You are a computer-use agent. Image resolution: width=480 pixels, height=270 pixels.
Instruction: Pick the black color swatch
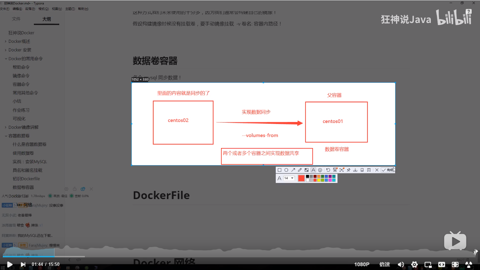[x=308, y=176]
